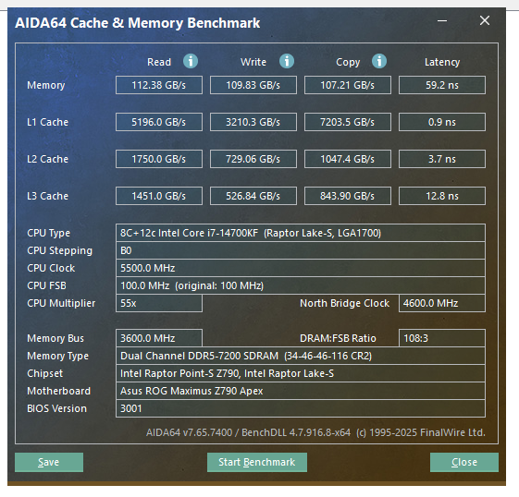Image resolution: width=519 pixels, height=497 pixels.
Task: Minimize the AIDA64 benchmark window
Action: [442, 21]
